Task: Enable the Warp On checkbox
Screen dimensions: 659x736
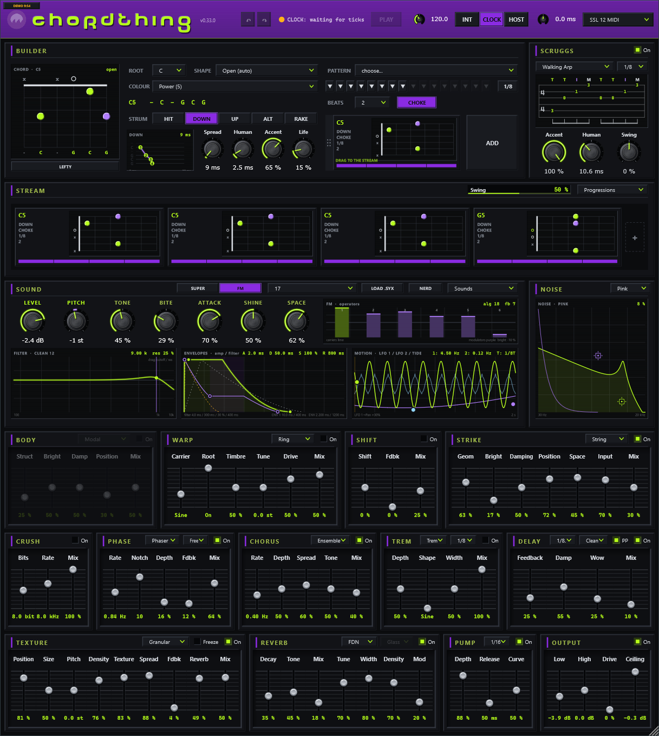Action: 324,439
